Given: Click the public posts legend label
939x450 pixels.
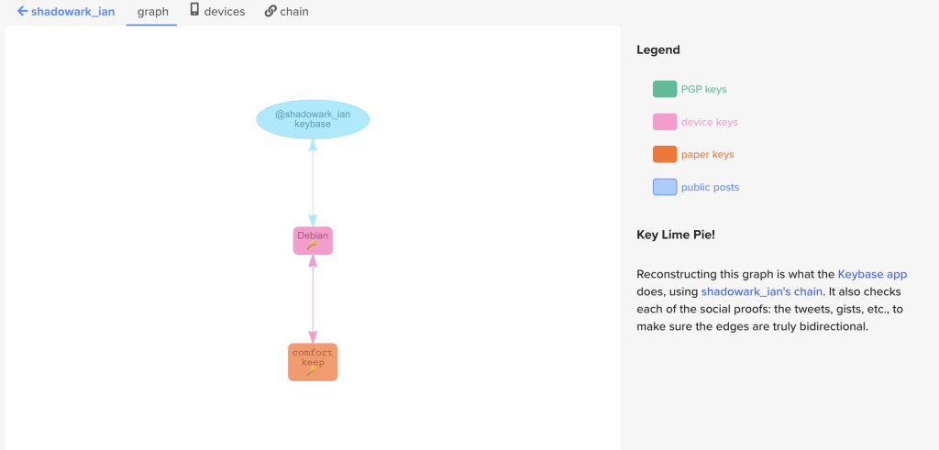Looking at the screenshot, I should [710, 187].
